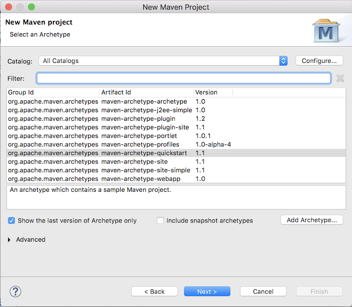Select maven-archetype-j2ee-simple row
This screenshot has height=307, width=352.
pyautogui.click(x=176, y=110)
